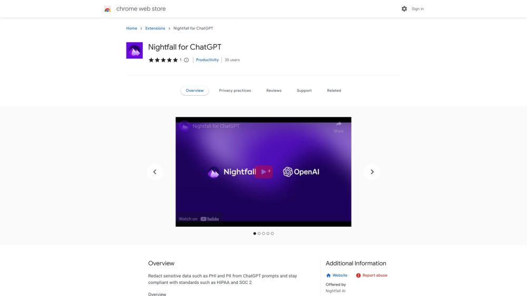Open the Productivity category link
Viewport: 527px width, 296px height.
[207, 60]
